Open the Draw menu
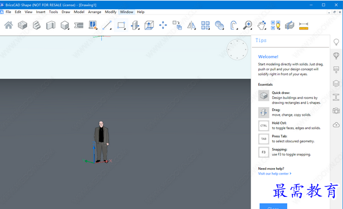Screen dimensions: 343x209 click(x=66, y=12)
